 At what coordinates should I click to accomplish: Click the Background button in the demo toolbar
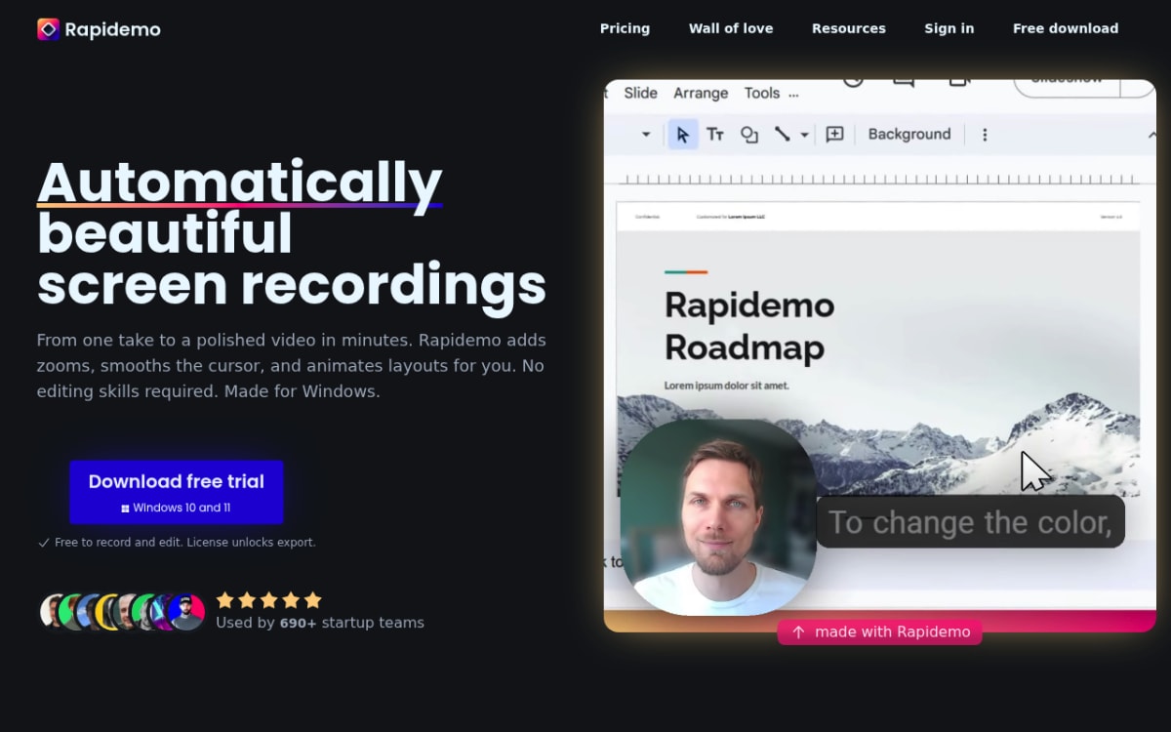909,135
